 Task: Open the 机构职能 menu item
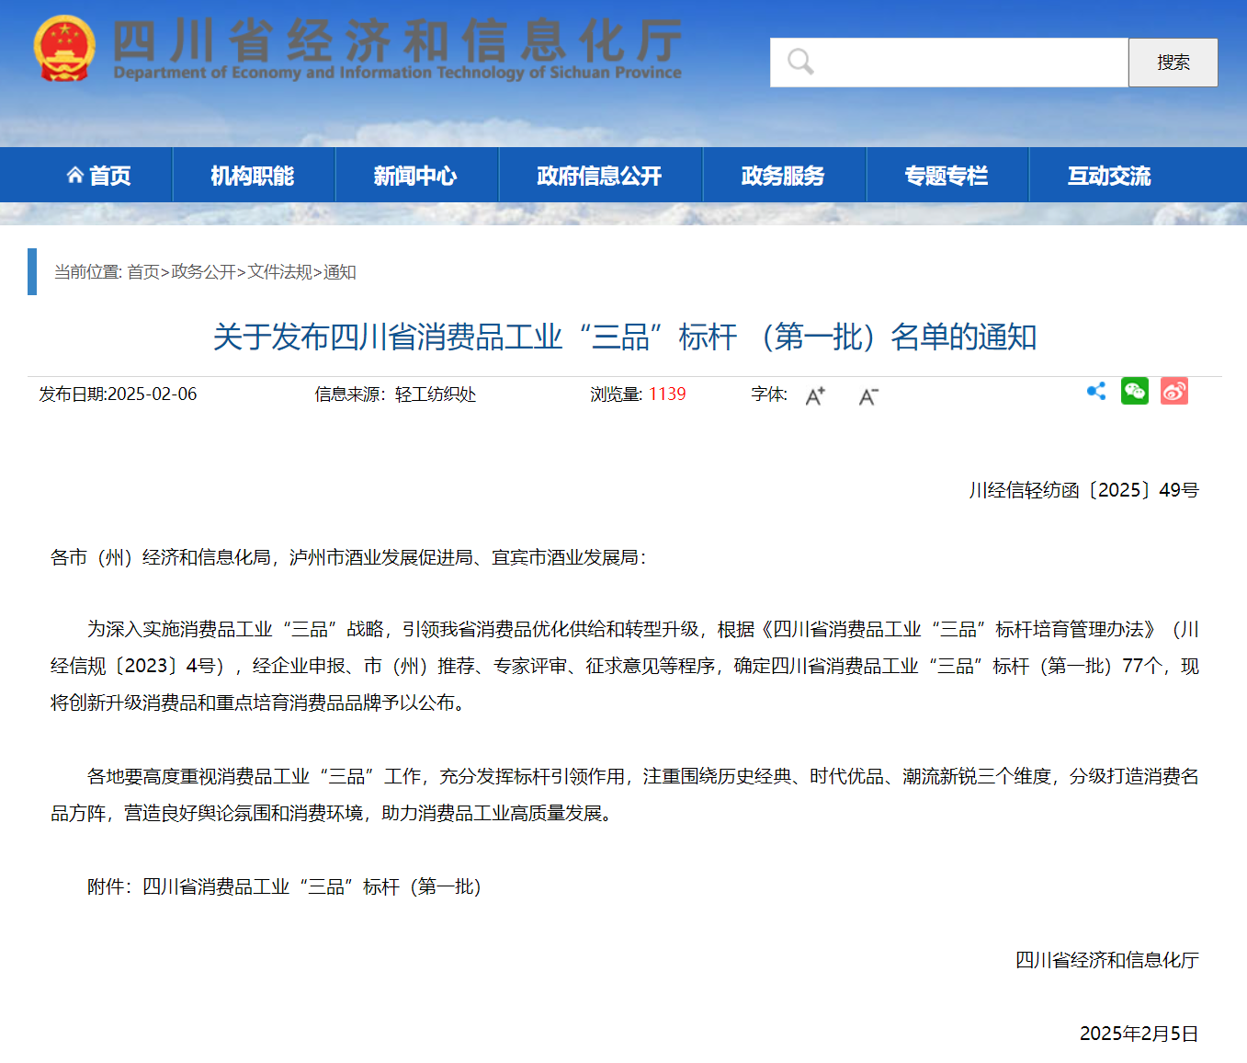(253, 176)
